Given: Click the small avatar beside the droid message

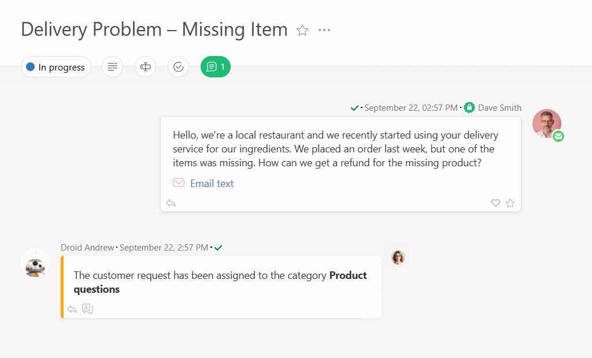Looking at the screenshot, I should point(398,258).
